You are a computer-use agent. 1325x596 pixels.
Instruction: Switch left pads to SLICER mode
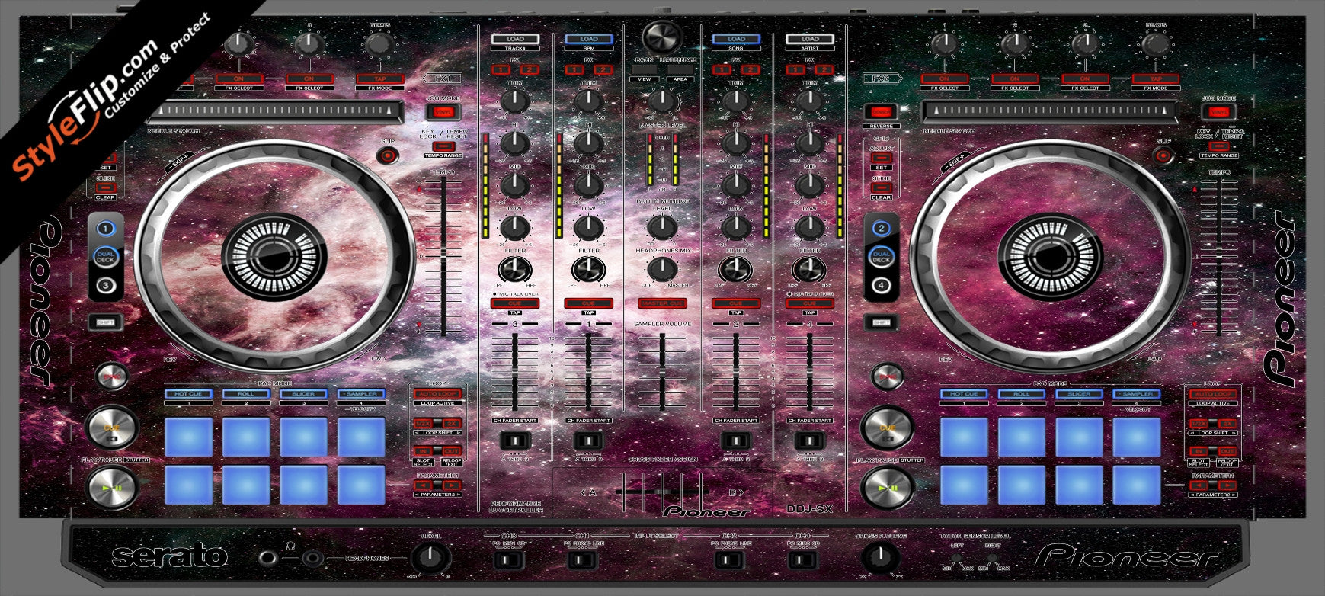(302, 394)
